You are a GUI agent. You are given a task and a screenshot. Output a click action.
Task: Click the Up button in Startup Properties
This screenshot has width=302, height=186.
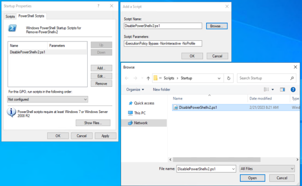[x=101, y=45]
